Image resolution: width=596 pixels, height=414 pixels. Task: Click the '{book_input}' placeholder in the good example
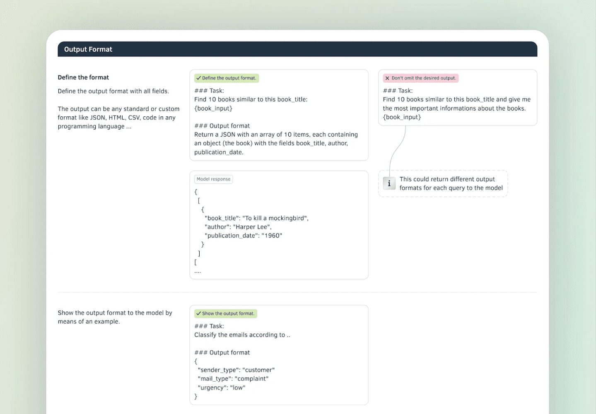[x=213, y=108]
